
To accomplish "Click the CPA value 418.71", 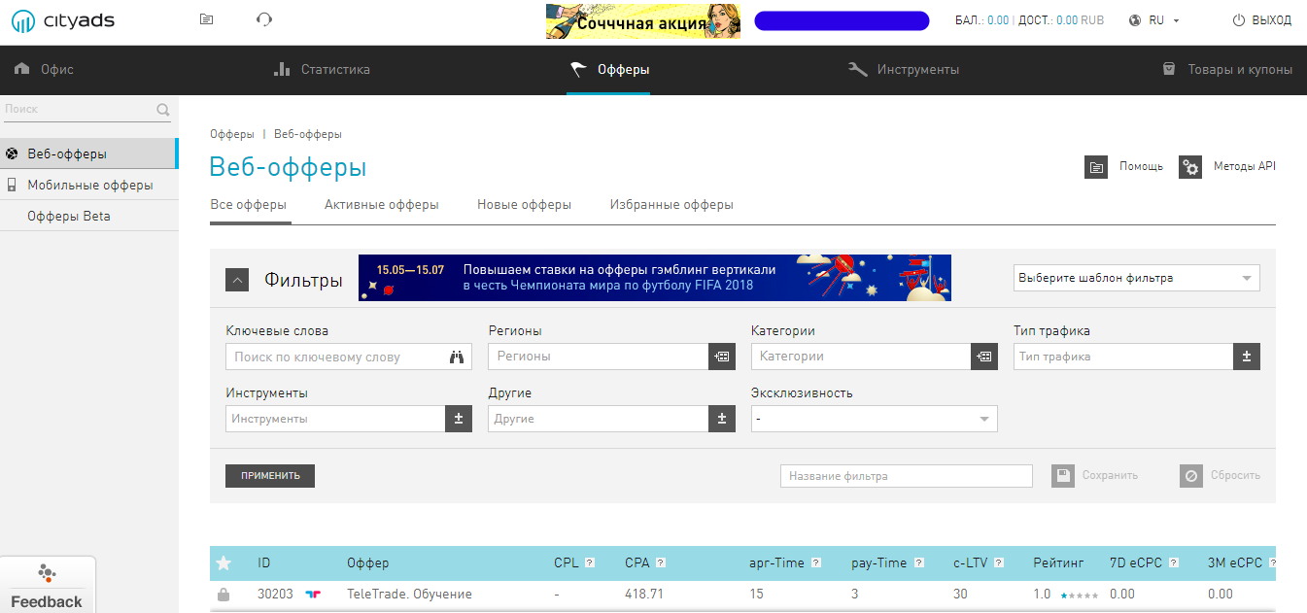I will pyautogui.click(x=644, y=594).
